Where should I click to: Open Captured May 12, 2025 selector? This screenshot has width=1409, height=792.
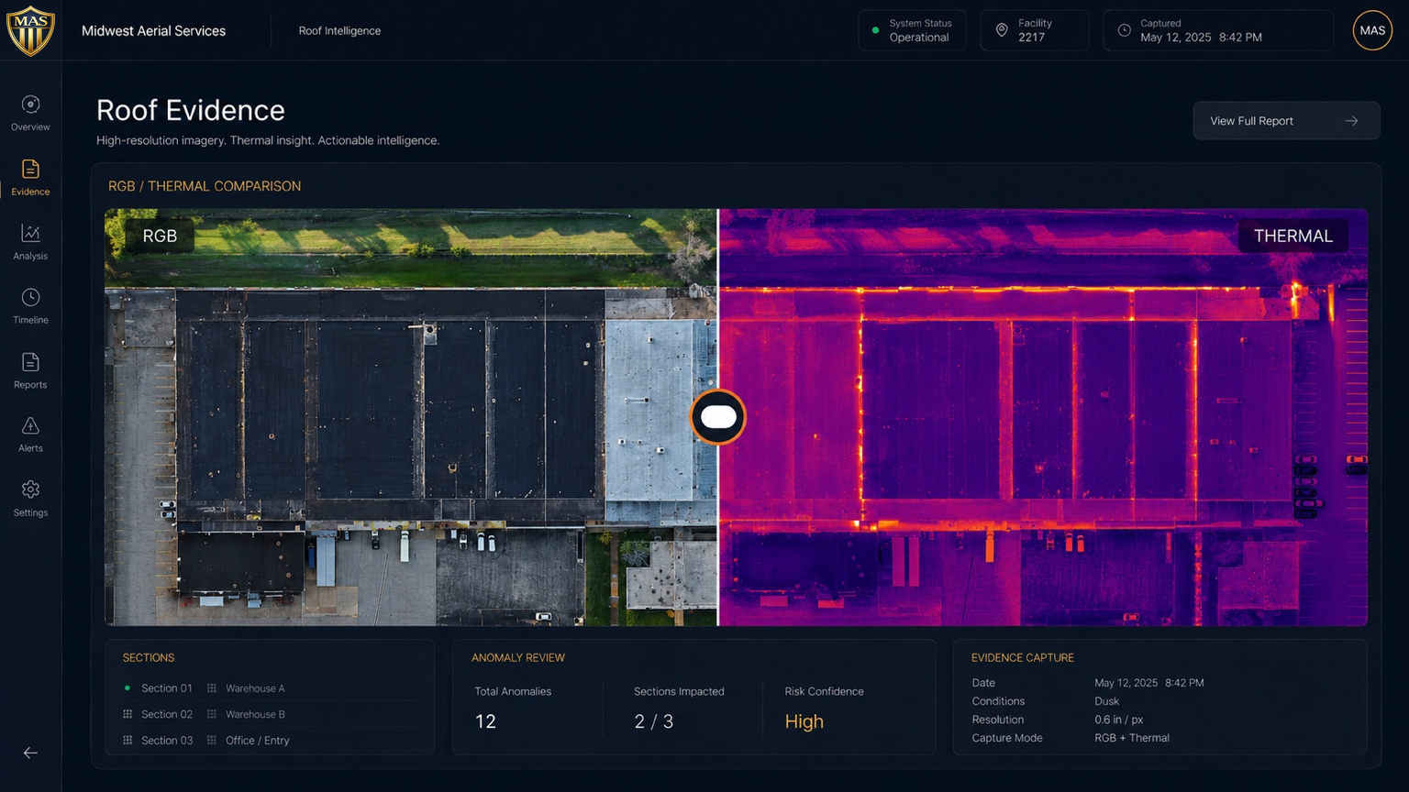(1218, 30)
